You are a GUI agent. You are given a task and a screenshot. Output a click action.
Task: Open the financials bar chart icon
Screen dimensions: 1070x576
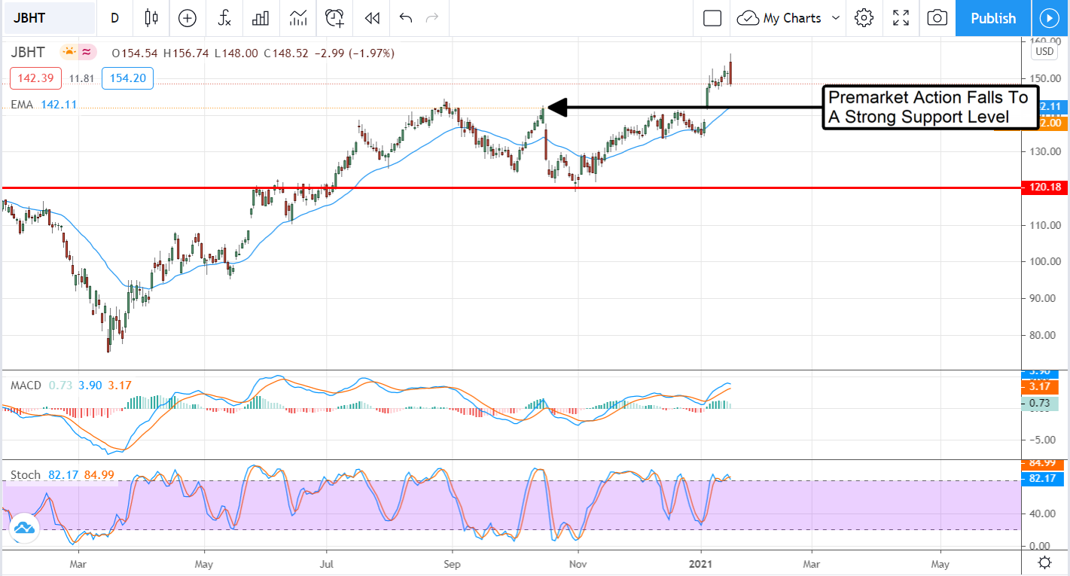(x=261, y=18)
